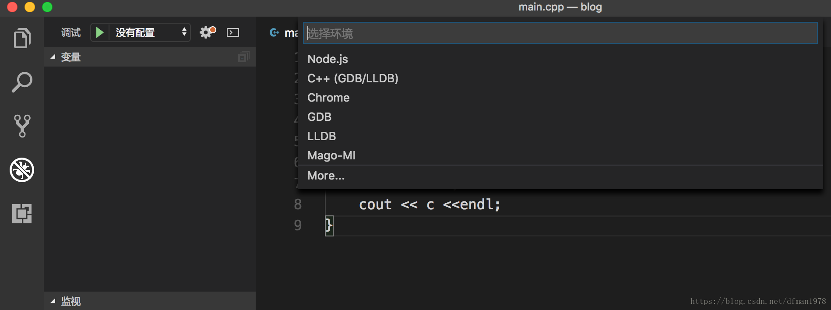
Task: Open the 没有配置 configuration dropdown
Action: pyautogui.click(x=150, y=32)
